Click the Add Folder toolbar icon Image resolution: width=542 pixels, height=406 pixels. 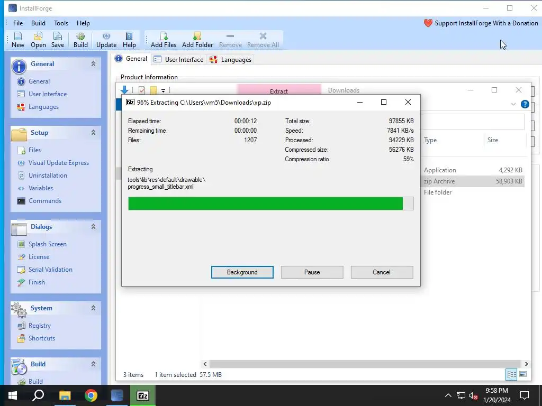click(197, 40)
